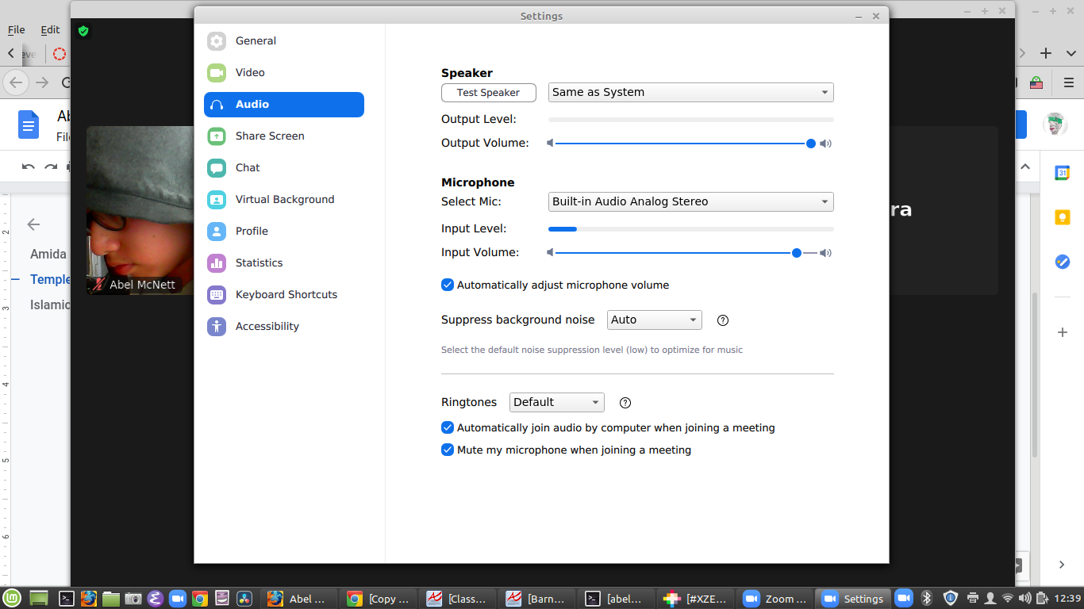
Task: Toggle Mute my microphone when joining checkbox
Action: point(448,450)
